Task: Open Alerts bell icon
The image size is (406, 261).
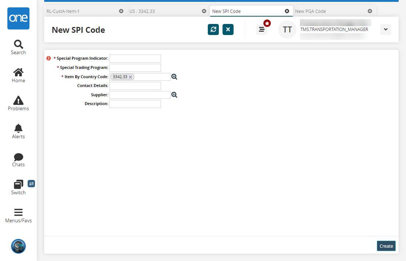Action: [x=18, y=131]
